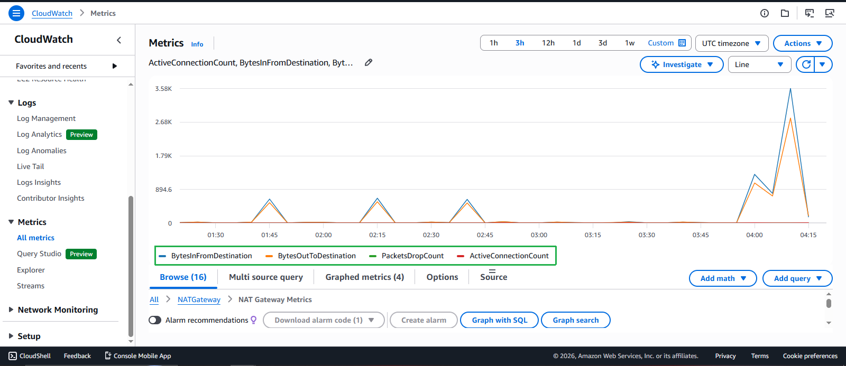Open Contributor Insights in sidebar

click(x=50, y=198)
